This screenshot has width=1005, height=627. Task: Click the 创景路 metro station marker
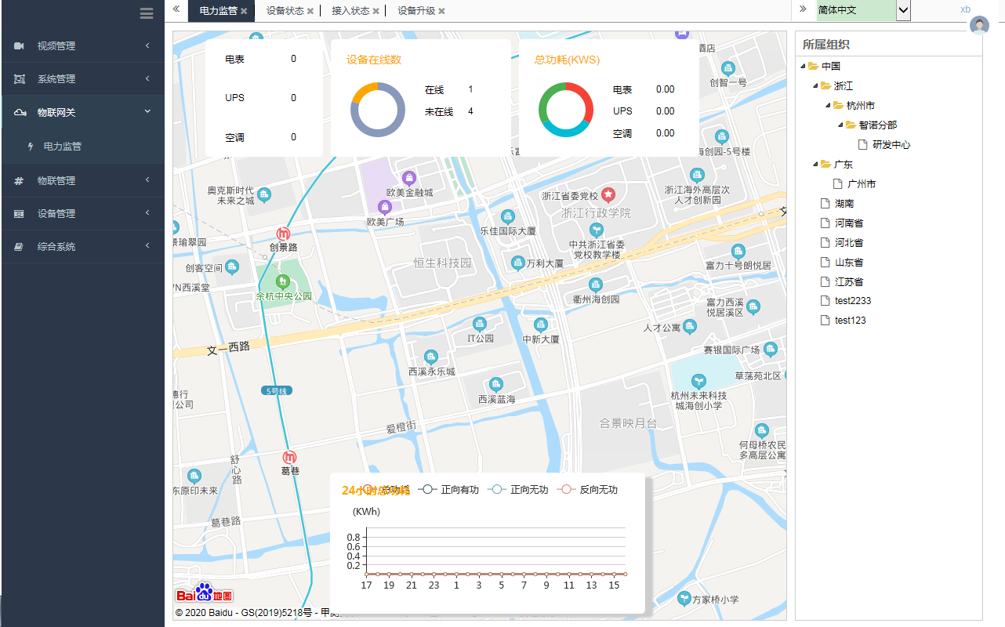[283, 234]
